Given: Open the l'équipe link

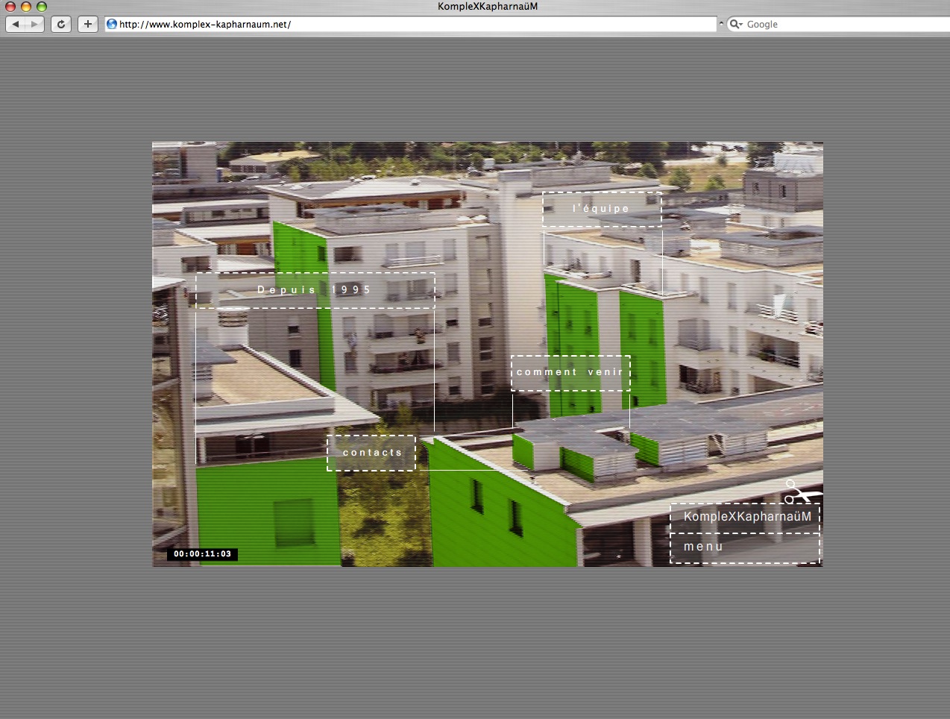Looking at the screenshot, I should (602, 209).
